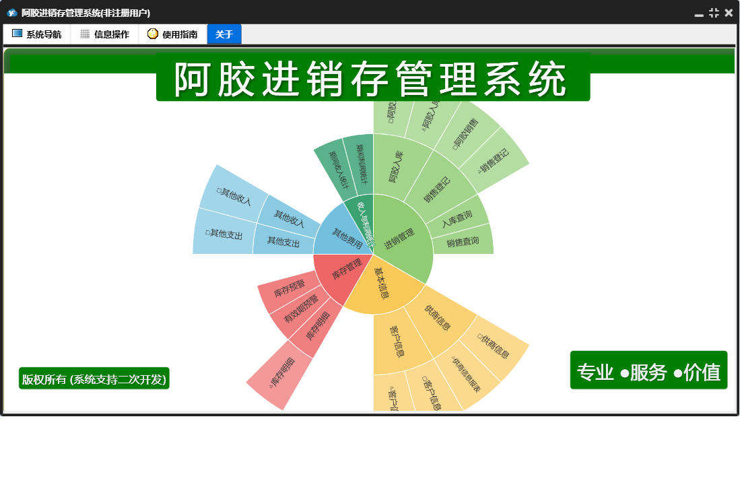Click the outer □阿胶销售 segment
Screen dimensions: 740x487
[465, 135]
